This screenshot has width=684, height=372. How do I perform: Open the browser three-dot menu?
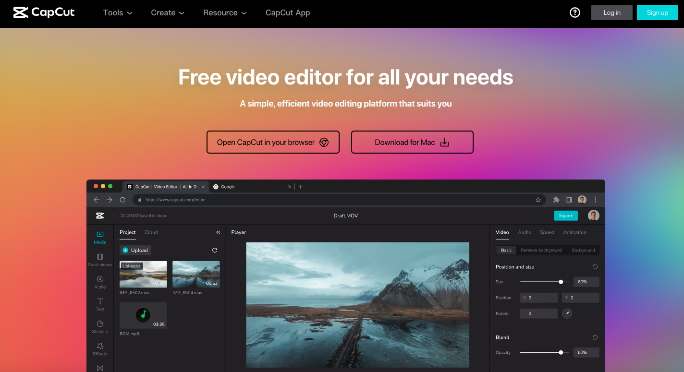coord(596,200)
